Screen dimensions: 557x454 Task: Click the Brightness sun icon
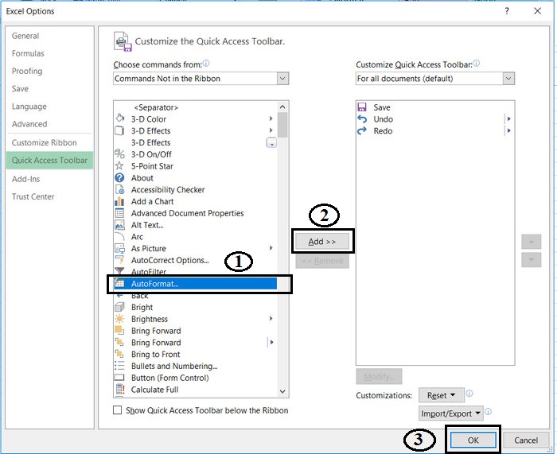(119, 319)
